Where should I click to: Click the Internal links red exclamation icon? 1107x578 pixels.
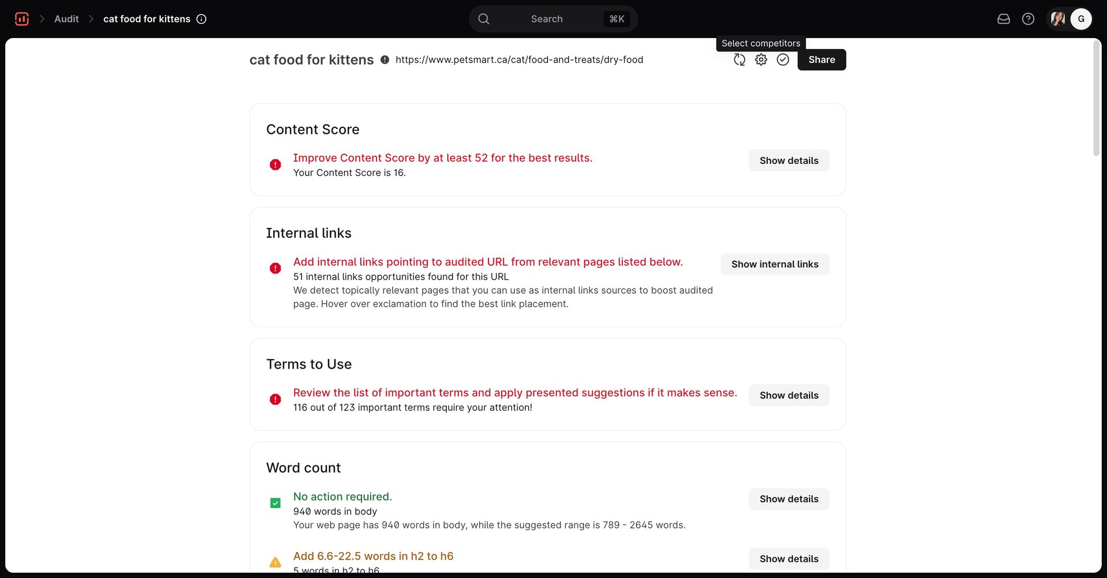276,268
